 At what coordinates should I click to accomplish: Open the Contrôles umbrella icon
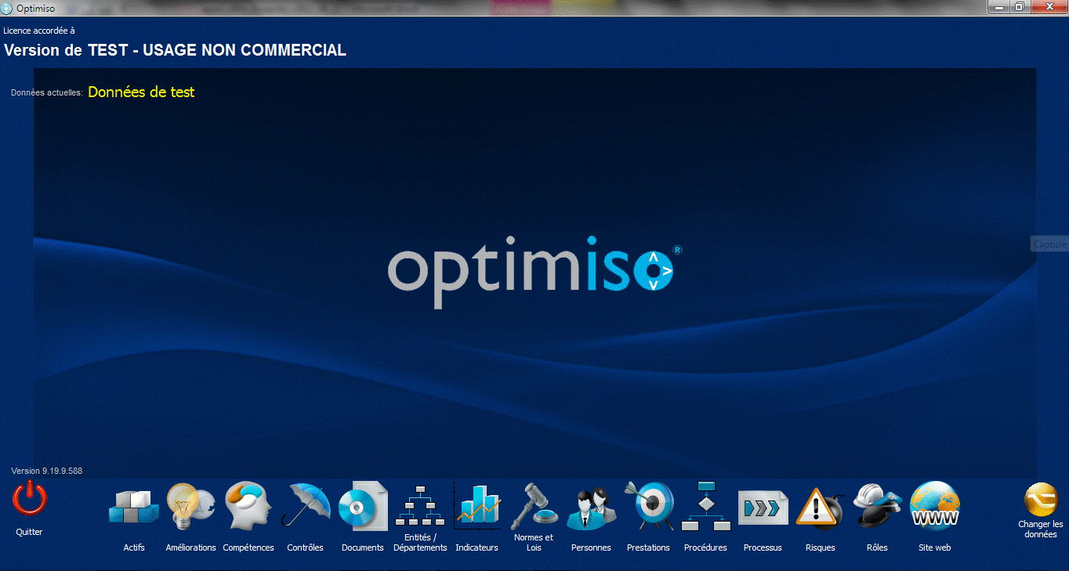point(305,505)
